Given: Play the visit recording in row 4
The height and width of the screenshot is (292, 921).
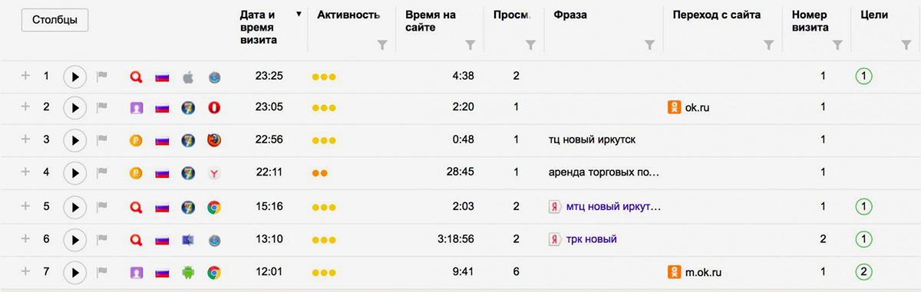Looking at the screenshot, I should [74, 173].
